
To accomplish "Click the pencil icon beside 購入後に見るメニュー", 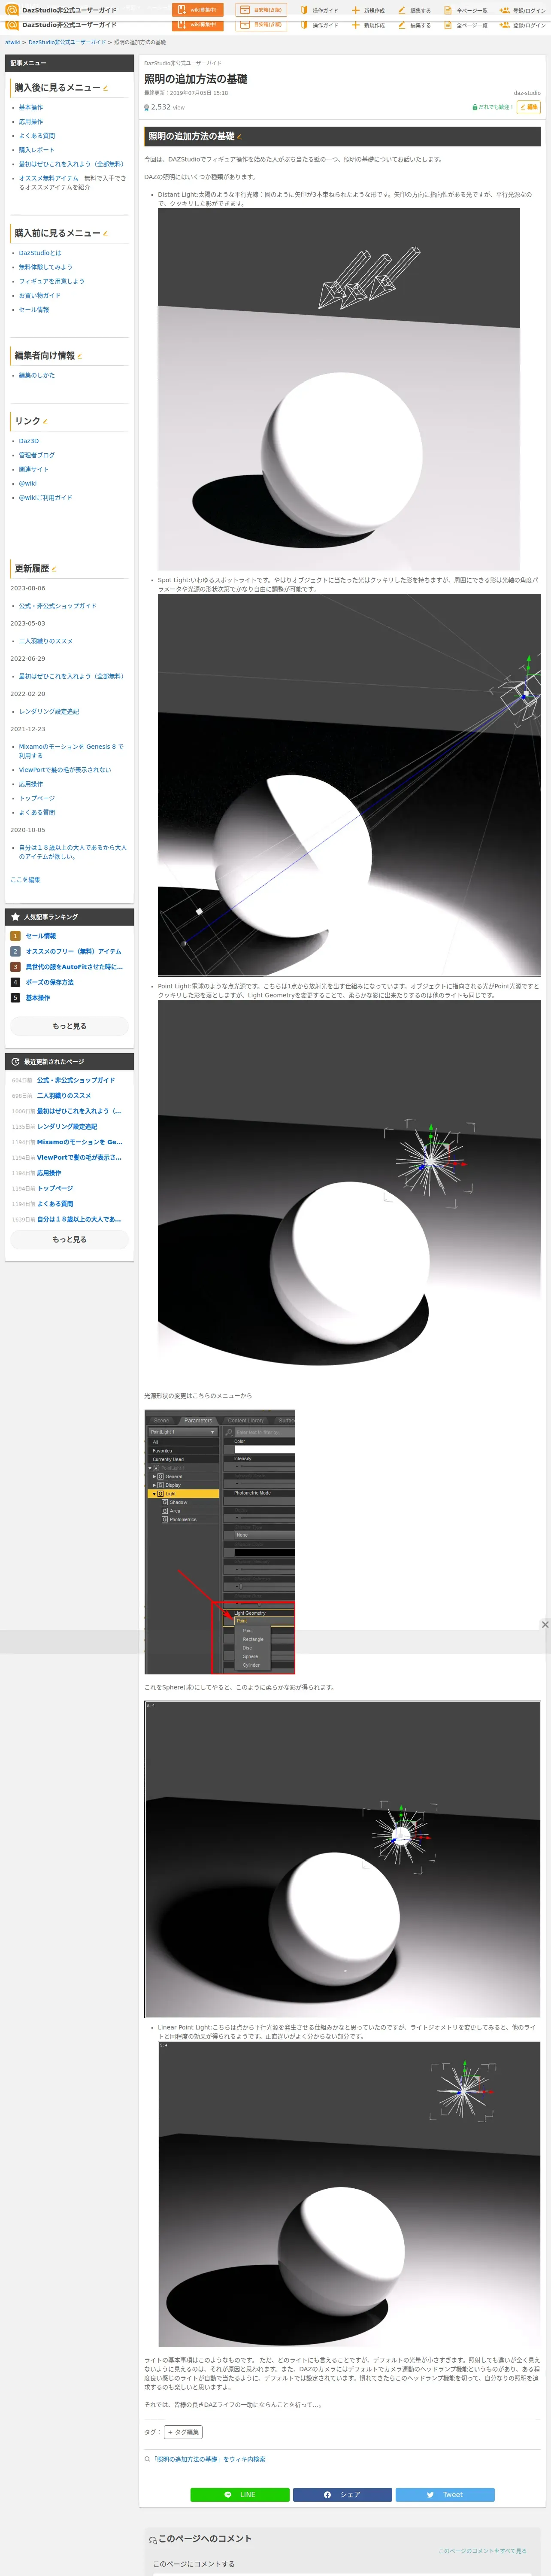I will point(106,88).
